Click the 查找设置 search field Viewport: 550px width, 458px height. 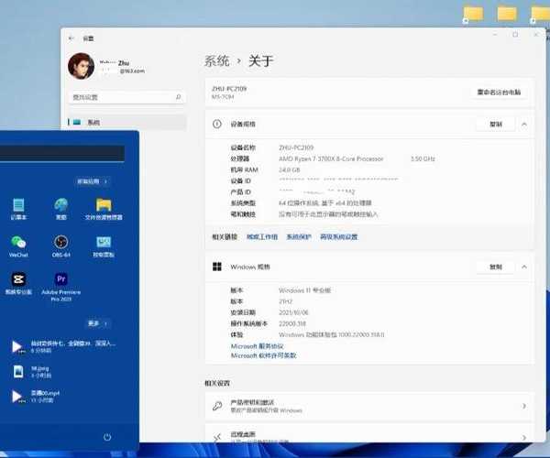pos(127,97)
